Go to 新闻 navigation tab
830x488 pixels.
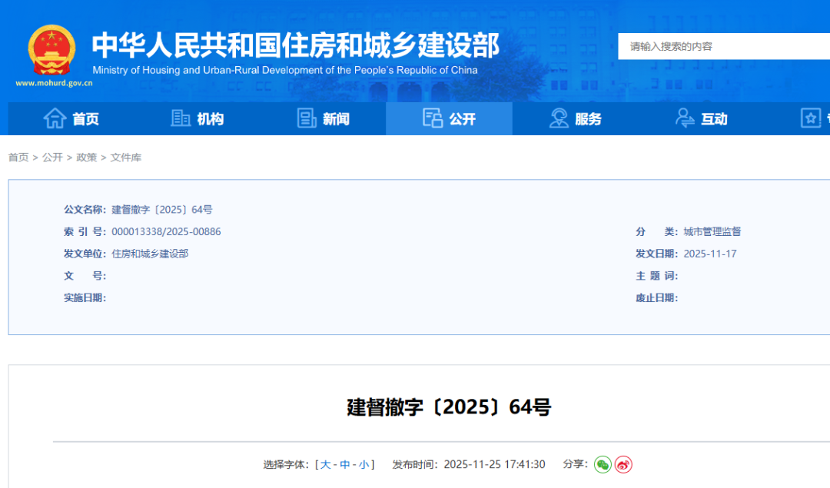[x=336, y=119]
